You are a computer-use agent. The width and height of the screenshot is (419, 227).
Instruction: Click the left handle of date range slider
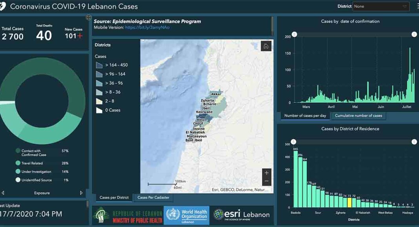pyautogui.click(x=294, y=34)
